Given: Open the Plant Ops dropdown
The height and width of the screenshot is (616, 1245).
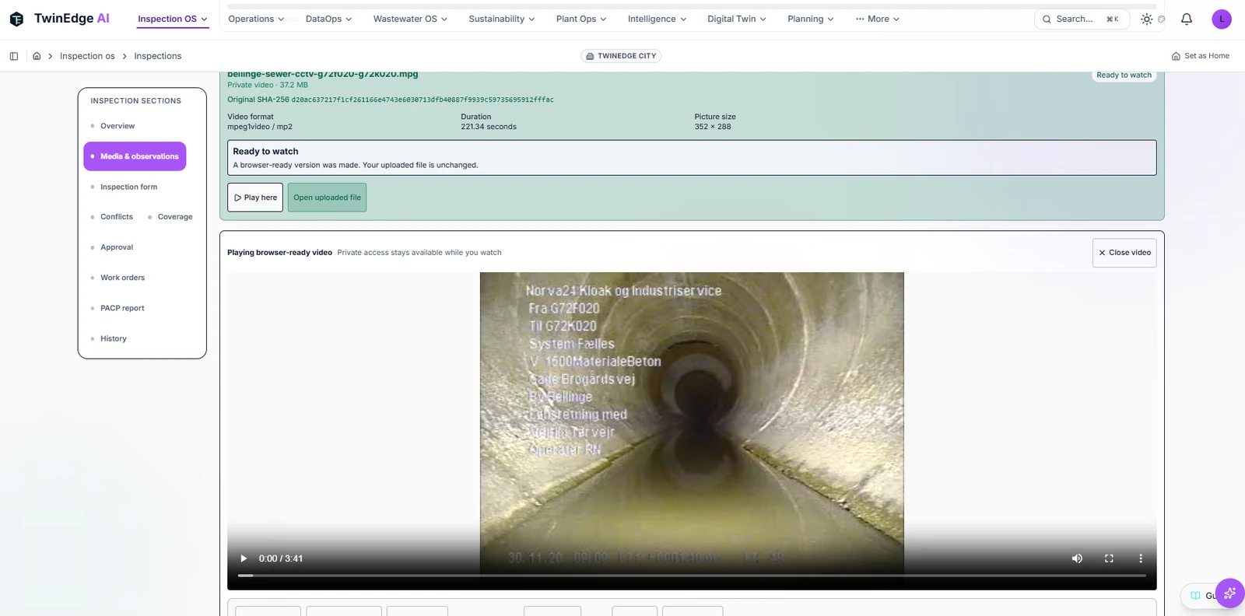Looking at the screenshot, I should [581, 19].
